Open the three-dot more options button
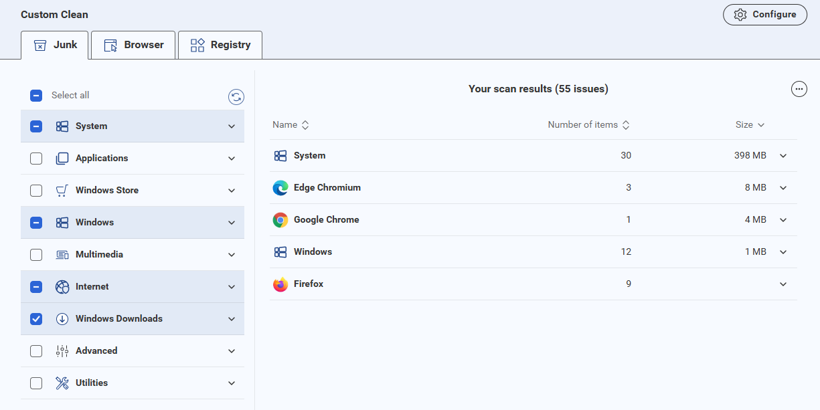This screenshot has width=820, height=410. [799, 89]
